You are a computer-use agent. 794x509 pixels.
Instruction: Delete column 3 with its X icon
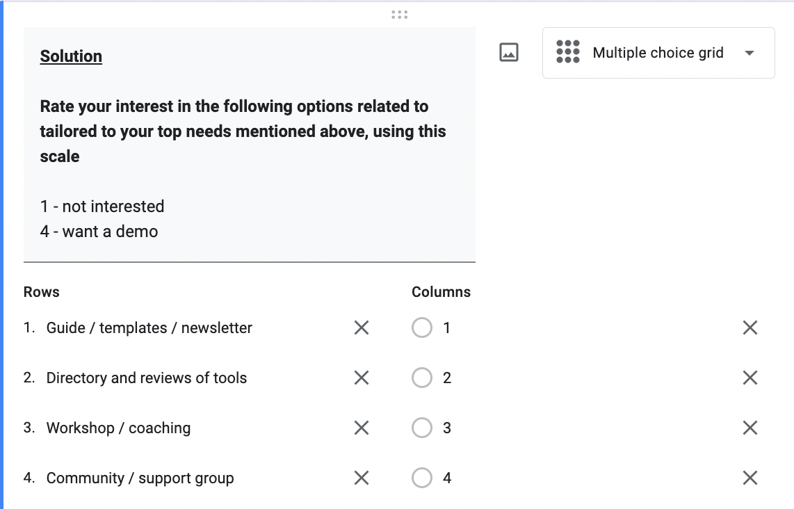coord(750,428)
